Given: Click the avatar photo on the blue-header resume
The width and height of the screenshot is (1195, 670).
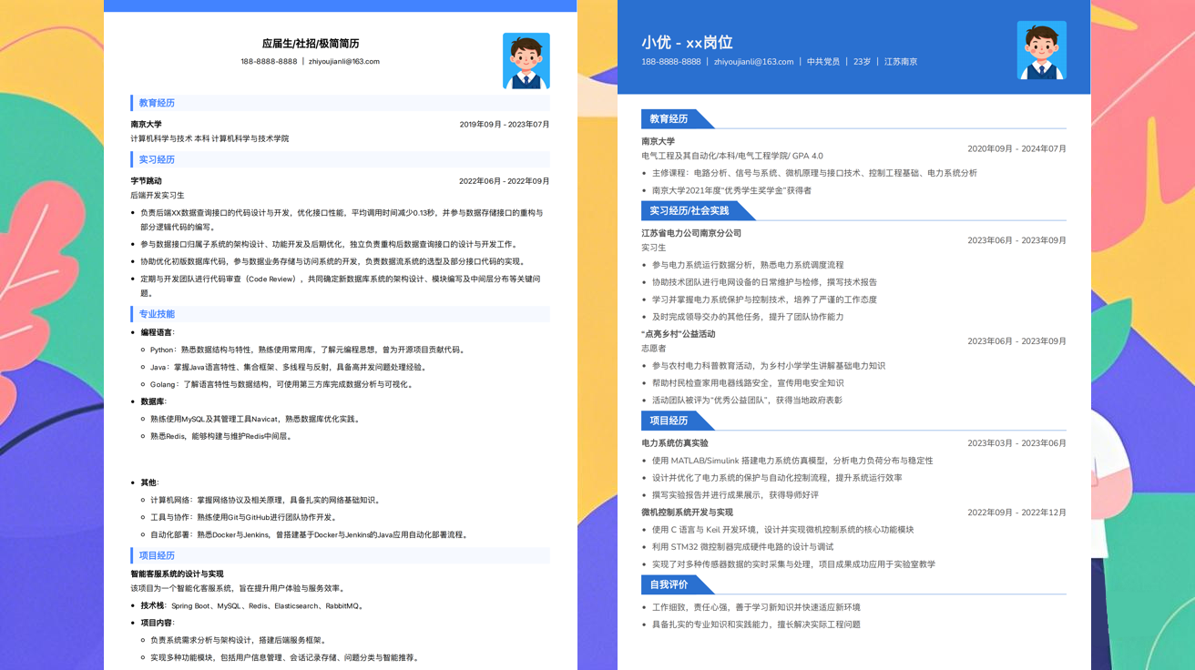Looking at the screenshot, I should tap(1042, 50).
